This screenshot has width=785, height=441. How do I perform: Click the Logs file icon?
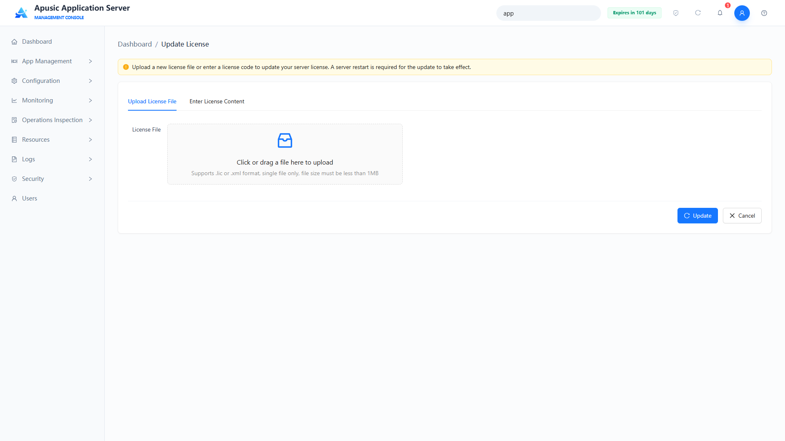coord(14,159)
